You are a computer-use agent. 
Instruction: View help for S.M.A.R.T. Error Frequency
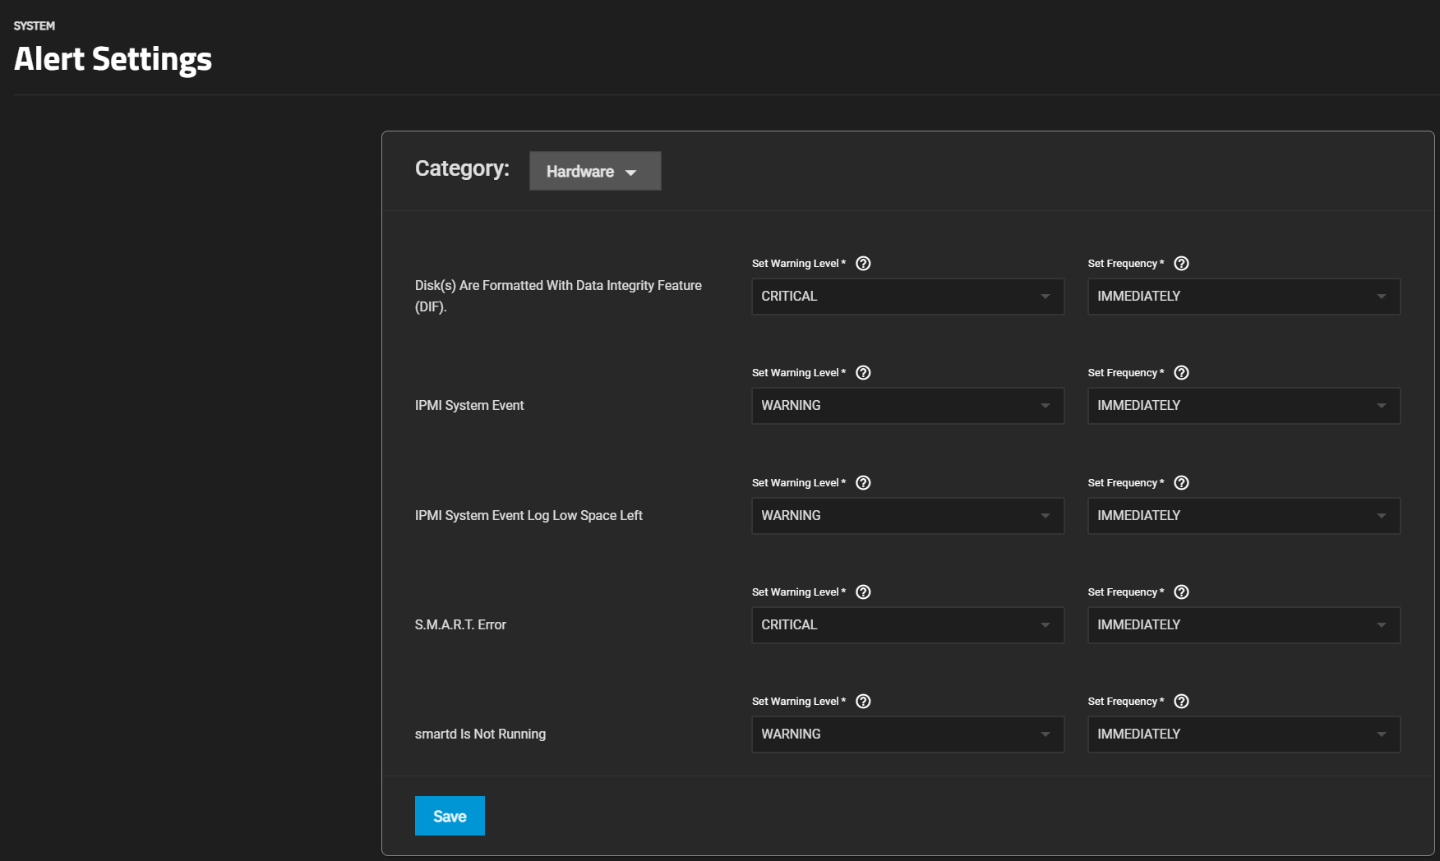click(x=1181, y=592)
